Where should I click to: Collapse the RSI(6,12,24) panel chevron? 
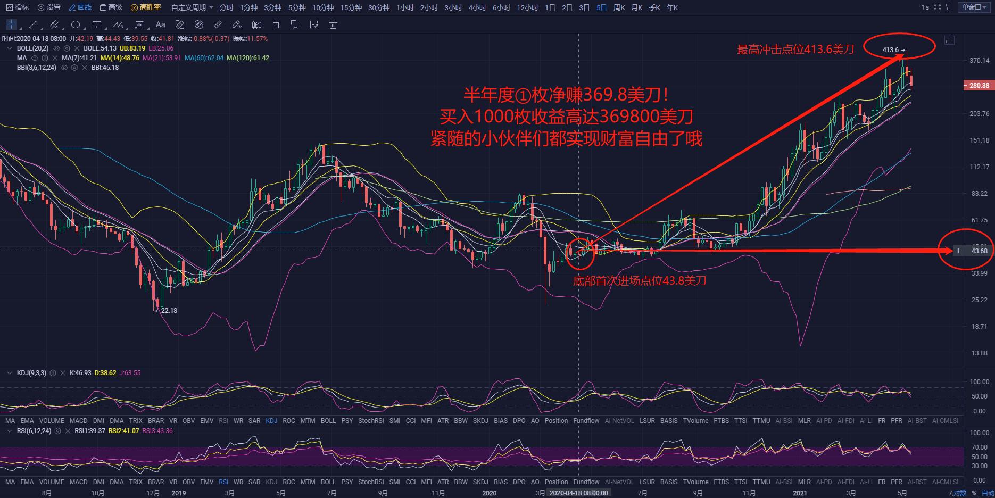coord(9,431)
